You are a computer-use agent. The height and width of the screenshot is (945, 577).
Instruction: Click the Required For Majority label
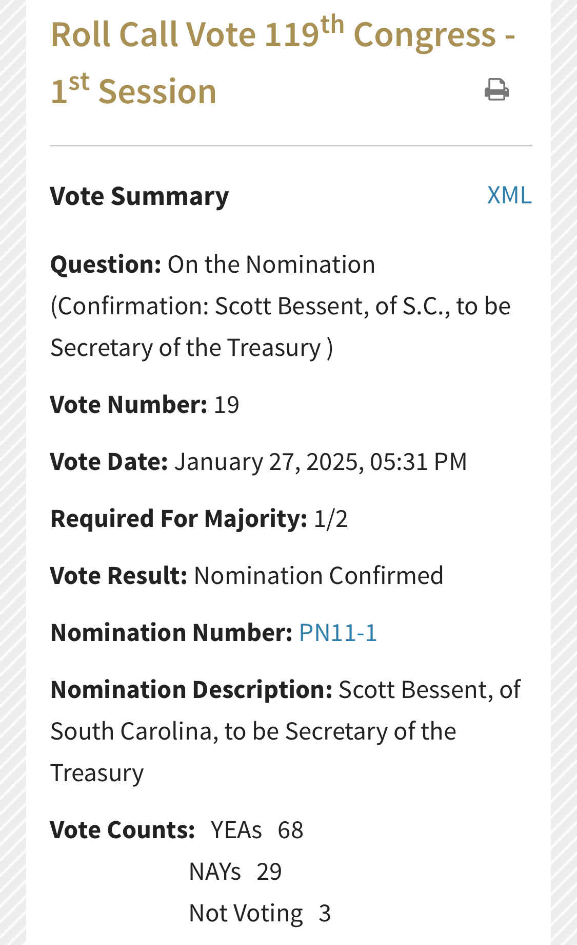tap(178, 519)
